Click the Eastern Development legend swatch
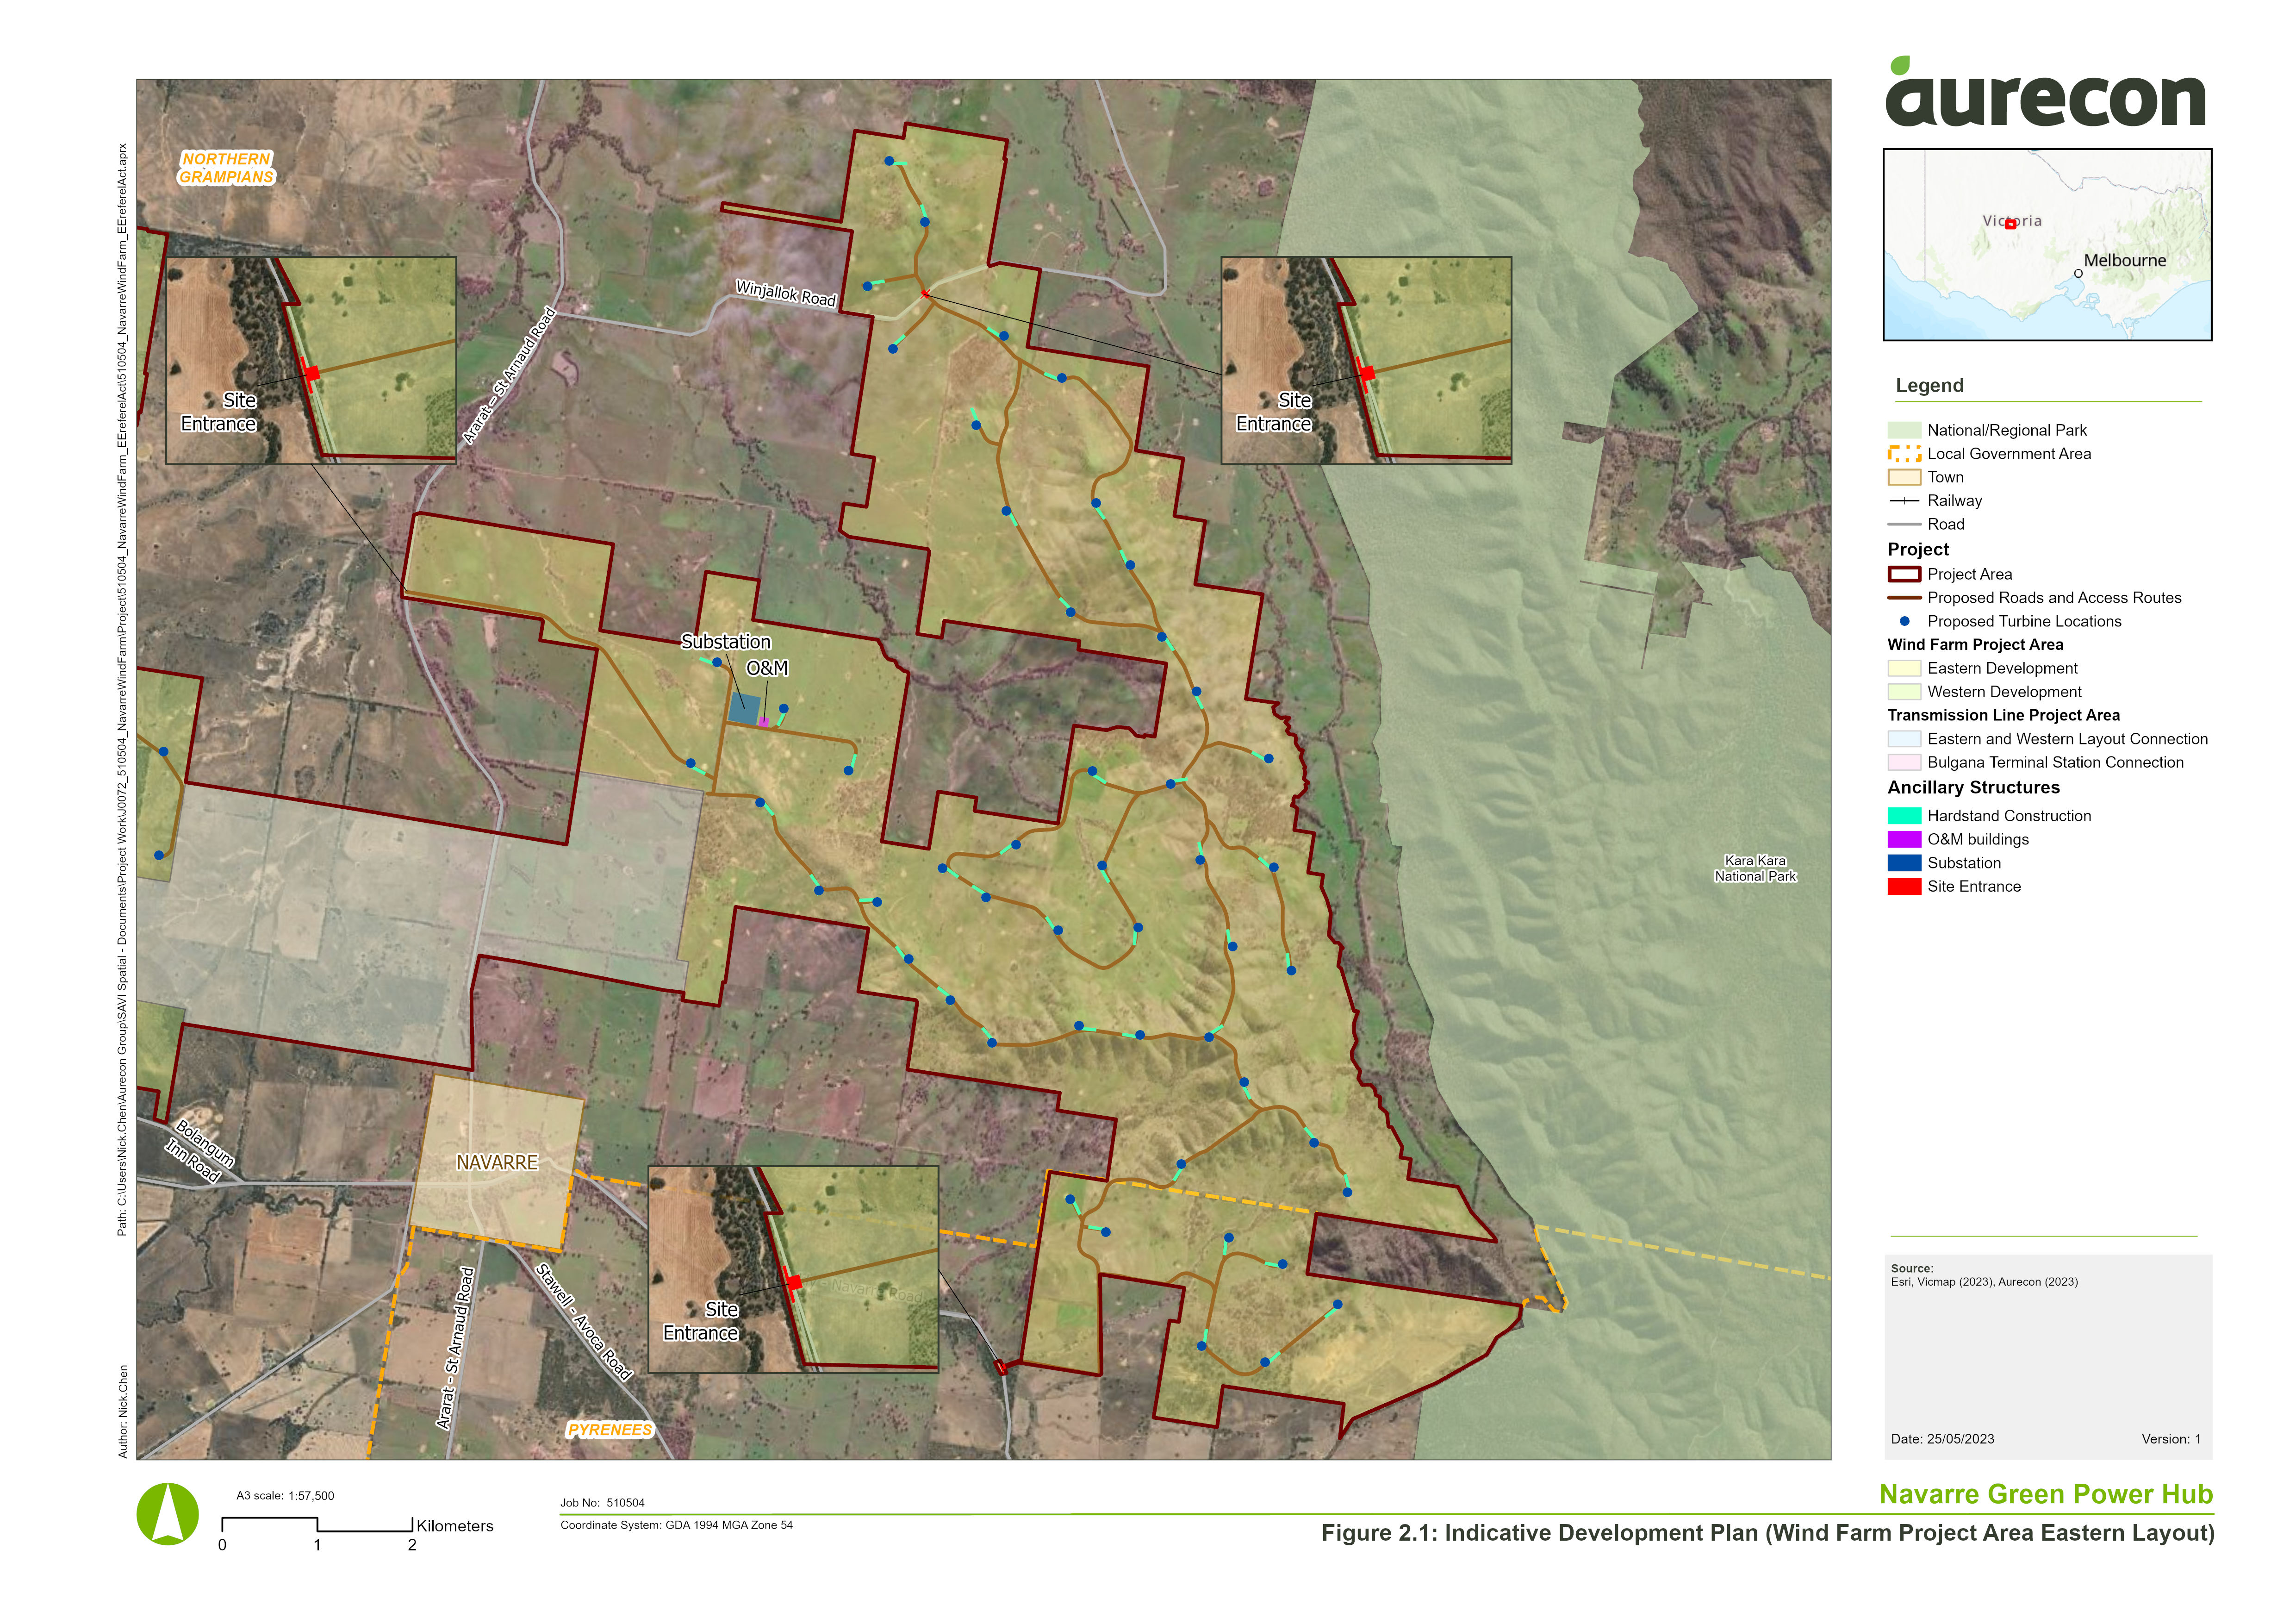 [1904, 668]
